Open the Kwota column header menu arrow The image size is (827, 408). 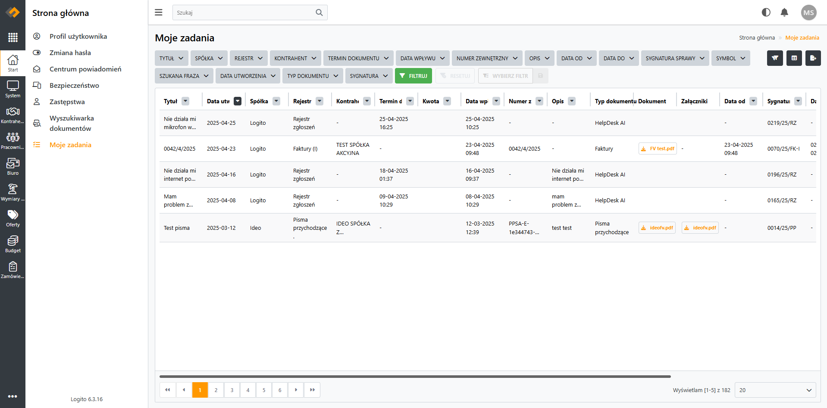coord(447,101)
